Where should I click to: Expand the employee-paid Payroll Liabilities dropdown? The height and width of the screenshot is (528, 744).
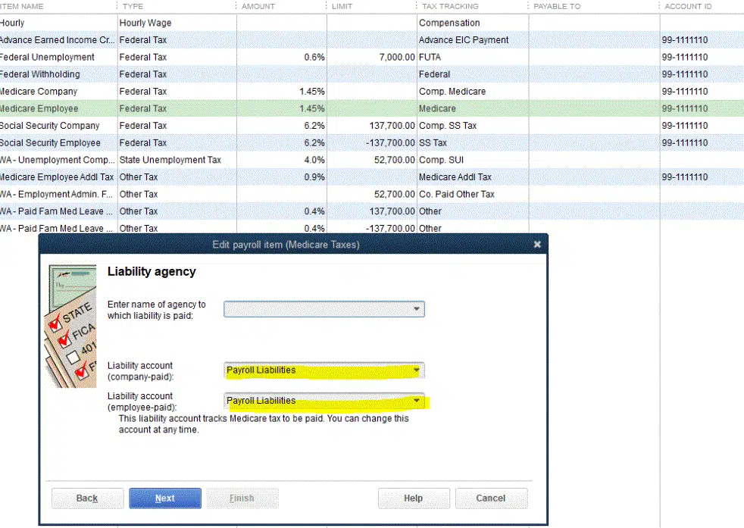pyautogui.click(x=416, y=401)
